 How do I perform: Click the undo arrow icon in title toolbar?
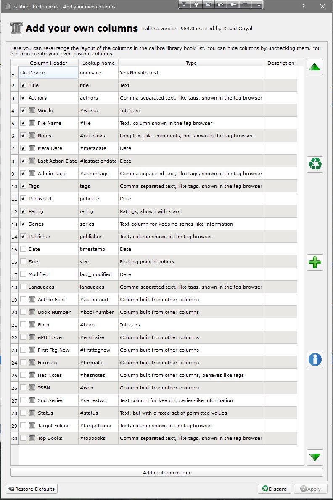tap(220, 5)
